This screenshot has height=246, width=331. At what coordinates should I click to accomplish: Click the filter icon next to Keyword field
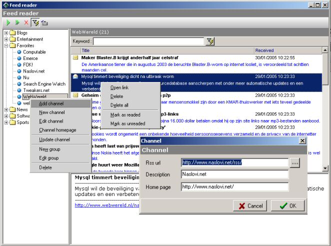tap(210, 41)
